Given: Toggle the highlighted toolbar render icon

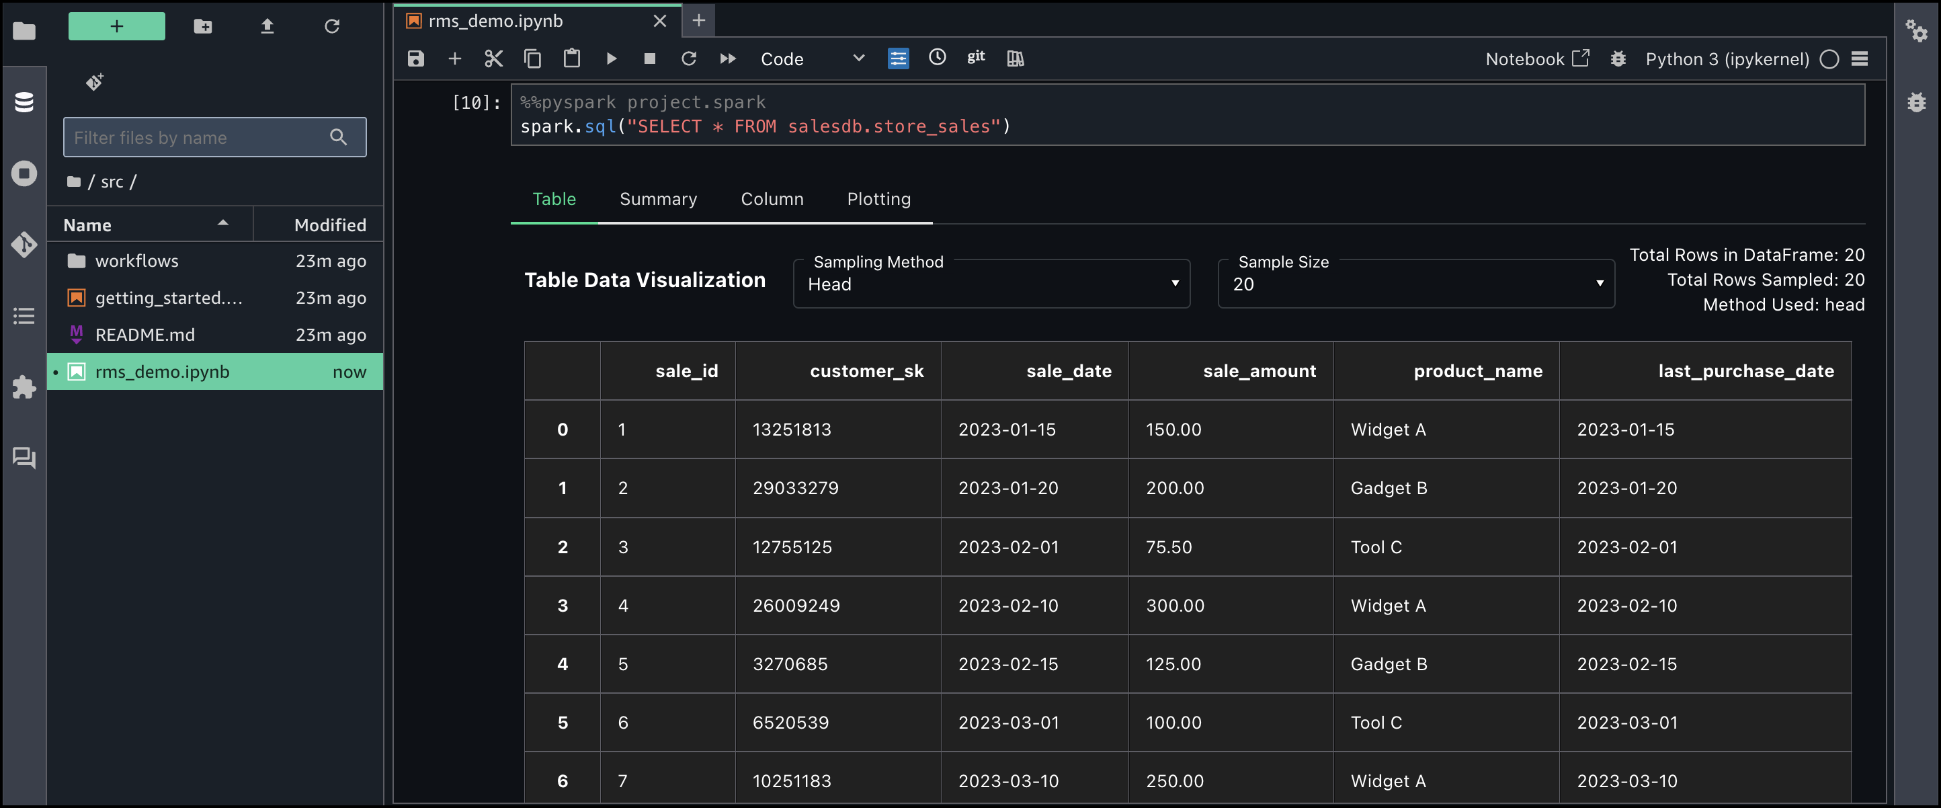Looking at the screenshot, I should (x=898, y=58).
